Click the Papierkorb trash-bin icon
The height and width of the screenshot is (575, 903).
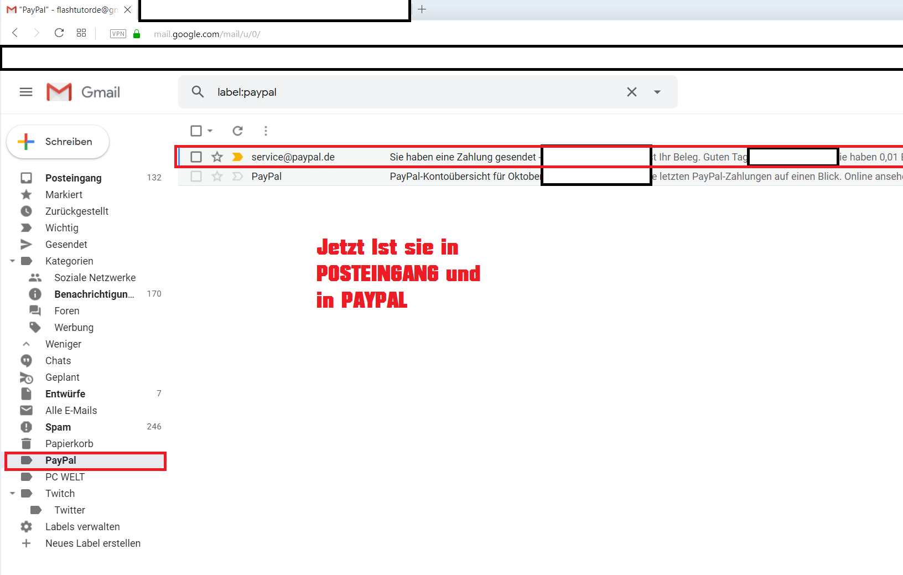pyautogui.click(x=26, y=443)
